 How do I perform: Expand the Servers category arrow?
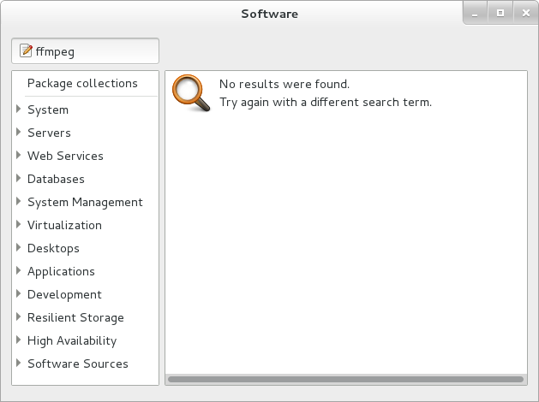[x=19, y=133]
